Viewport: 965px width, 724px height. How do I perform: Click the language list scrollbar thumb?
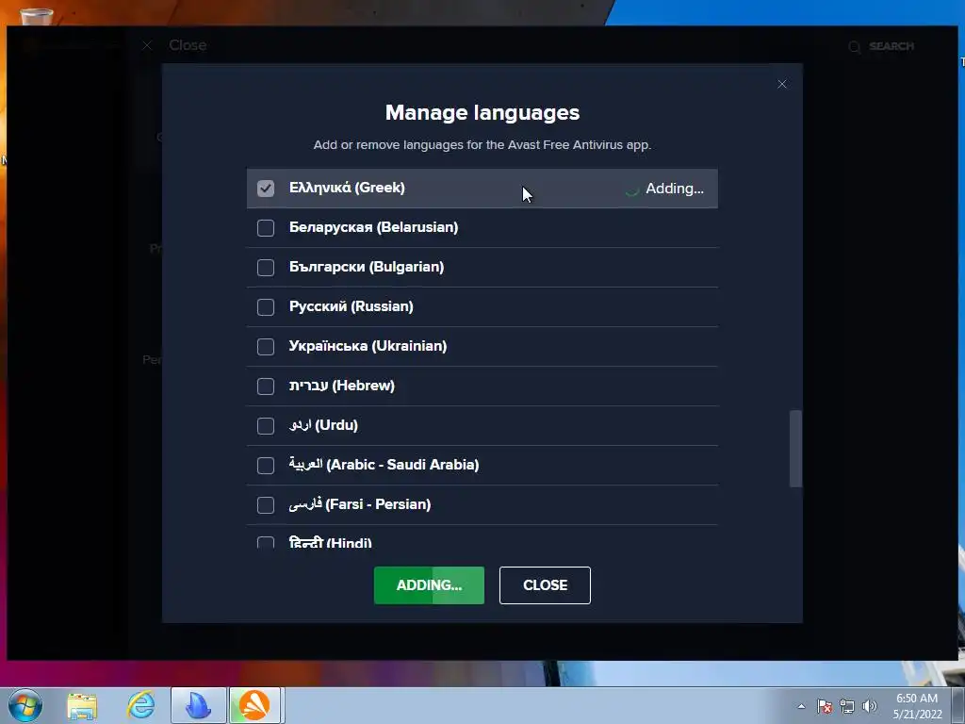click(x=795, y=448)
